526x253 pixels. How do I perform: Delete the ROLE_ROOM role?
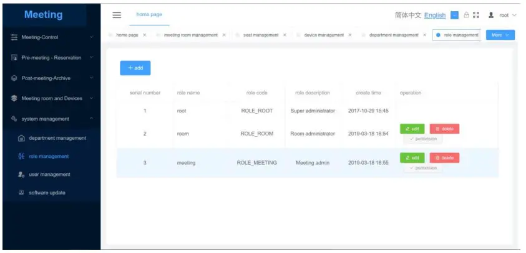[444, 129]
